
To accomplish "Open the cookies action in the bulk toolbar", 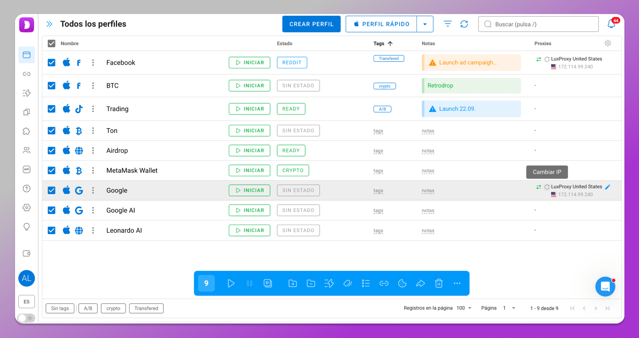I will [x=402, y=283].
